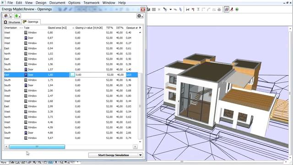Screen dimensions: 293x165
Task: Select the West Window row with area 2,47
Action: 71,96
